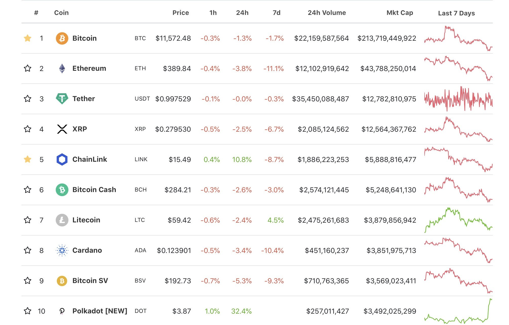This screenshot has height=325, width=509.
Task: Click the Litecoin grey logo icon
Action: [x=62, y=220]
